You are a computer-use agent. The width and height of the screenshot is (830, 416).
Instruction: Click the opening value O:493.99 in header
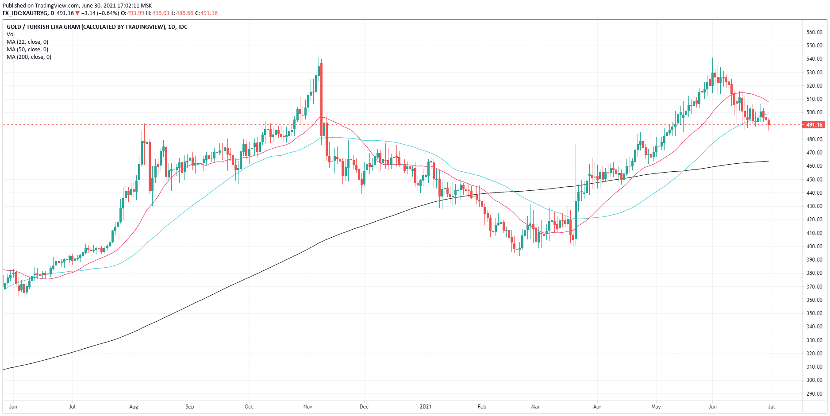click(x=132, y=13)
